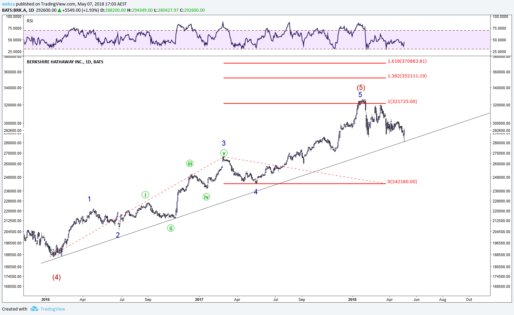514x315 pixels.
Task: Click the wsbza author name link
Action: [8, 4]
